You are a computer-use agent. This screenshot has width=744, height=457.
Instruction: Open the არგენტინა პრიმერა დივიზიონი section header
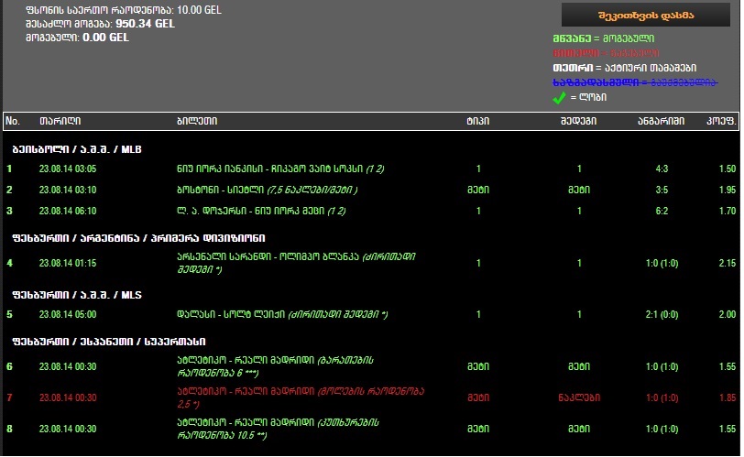(x=138, y=238)
